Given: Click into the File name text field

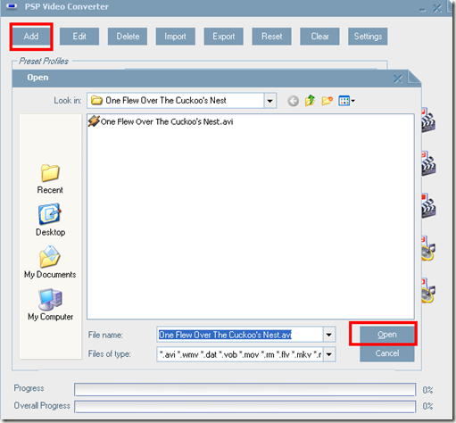Looking at the screenshot, I should coord(240,335).
